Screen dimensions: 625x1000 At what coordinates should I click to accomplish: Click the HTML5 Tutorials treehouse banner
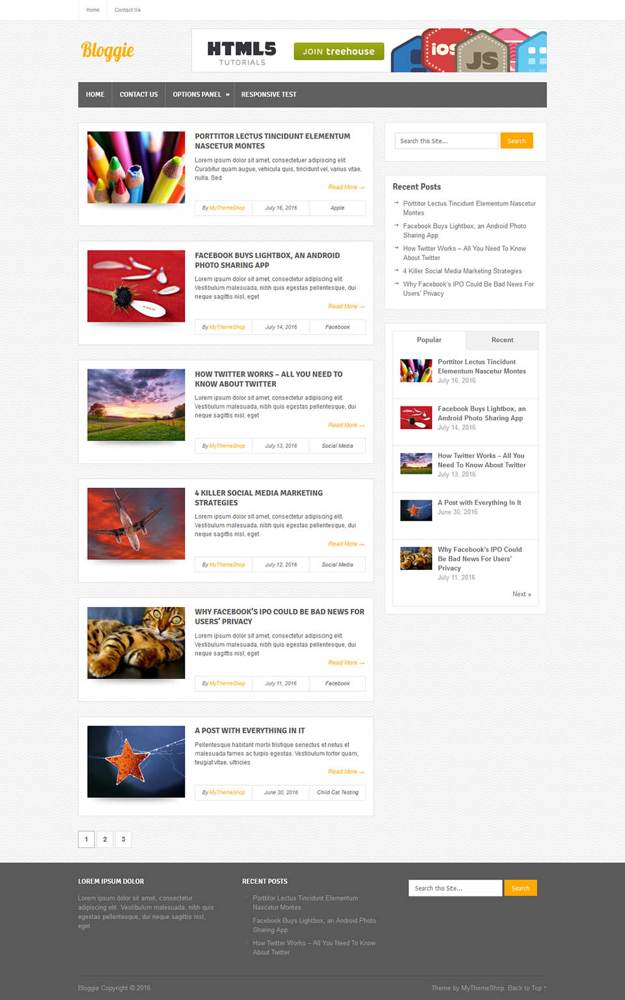tap(368, 51)
